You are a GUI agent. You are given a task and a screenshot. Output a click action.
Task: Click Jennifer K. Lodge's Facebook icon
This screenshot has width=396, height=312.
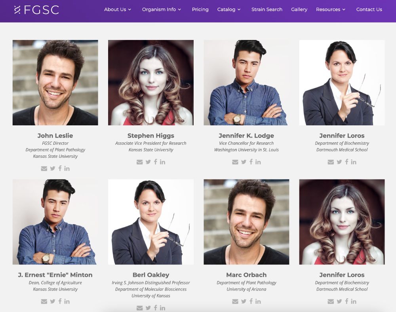point(251,162)
